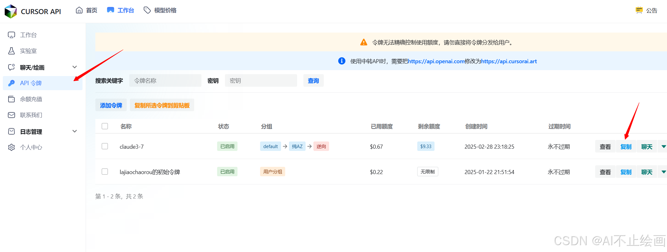Focus the 密钥 input field
This screenshot has height=252, width=667.
coord(261,80)
